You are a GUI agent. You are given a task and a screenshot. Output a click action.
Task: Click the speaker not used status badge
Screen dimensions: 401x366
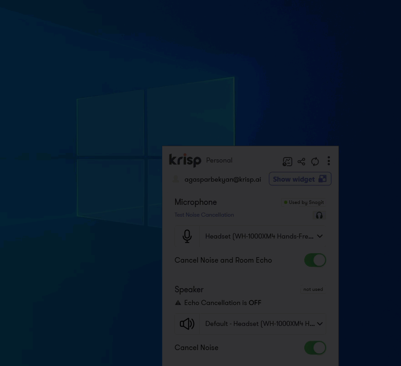click(x=313, y=290)
